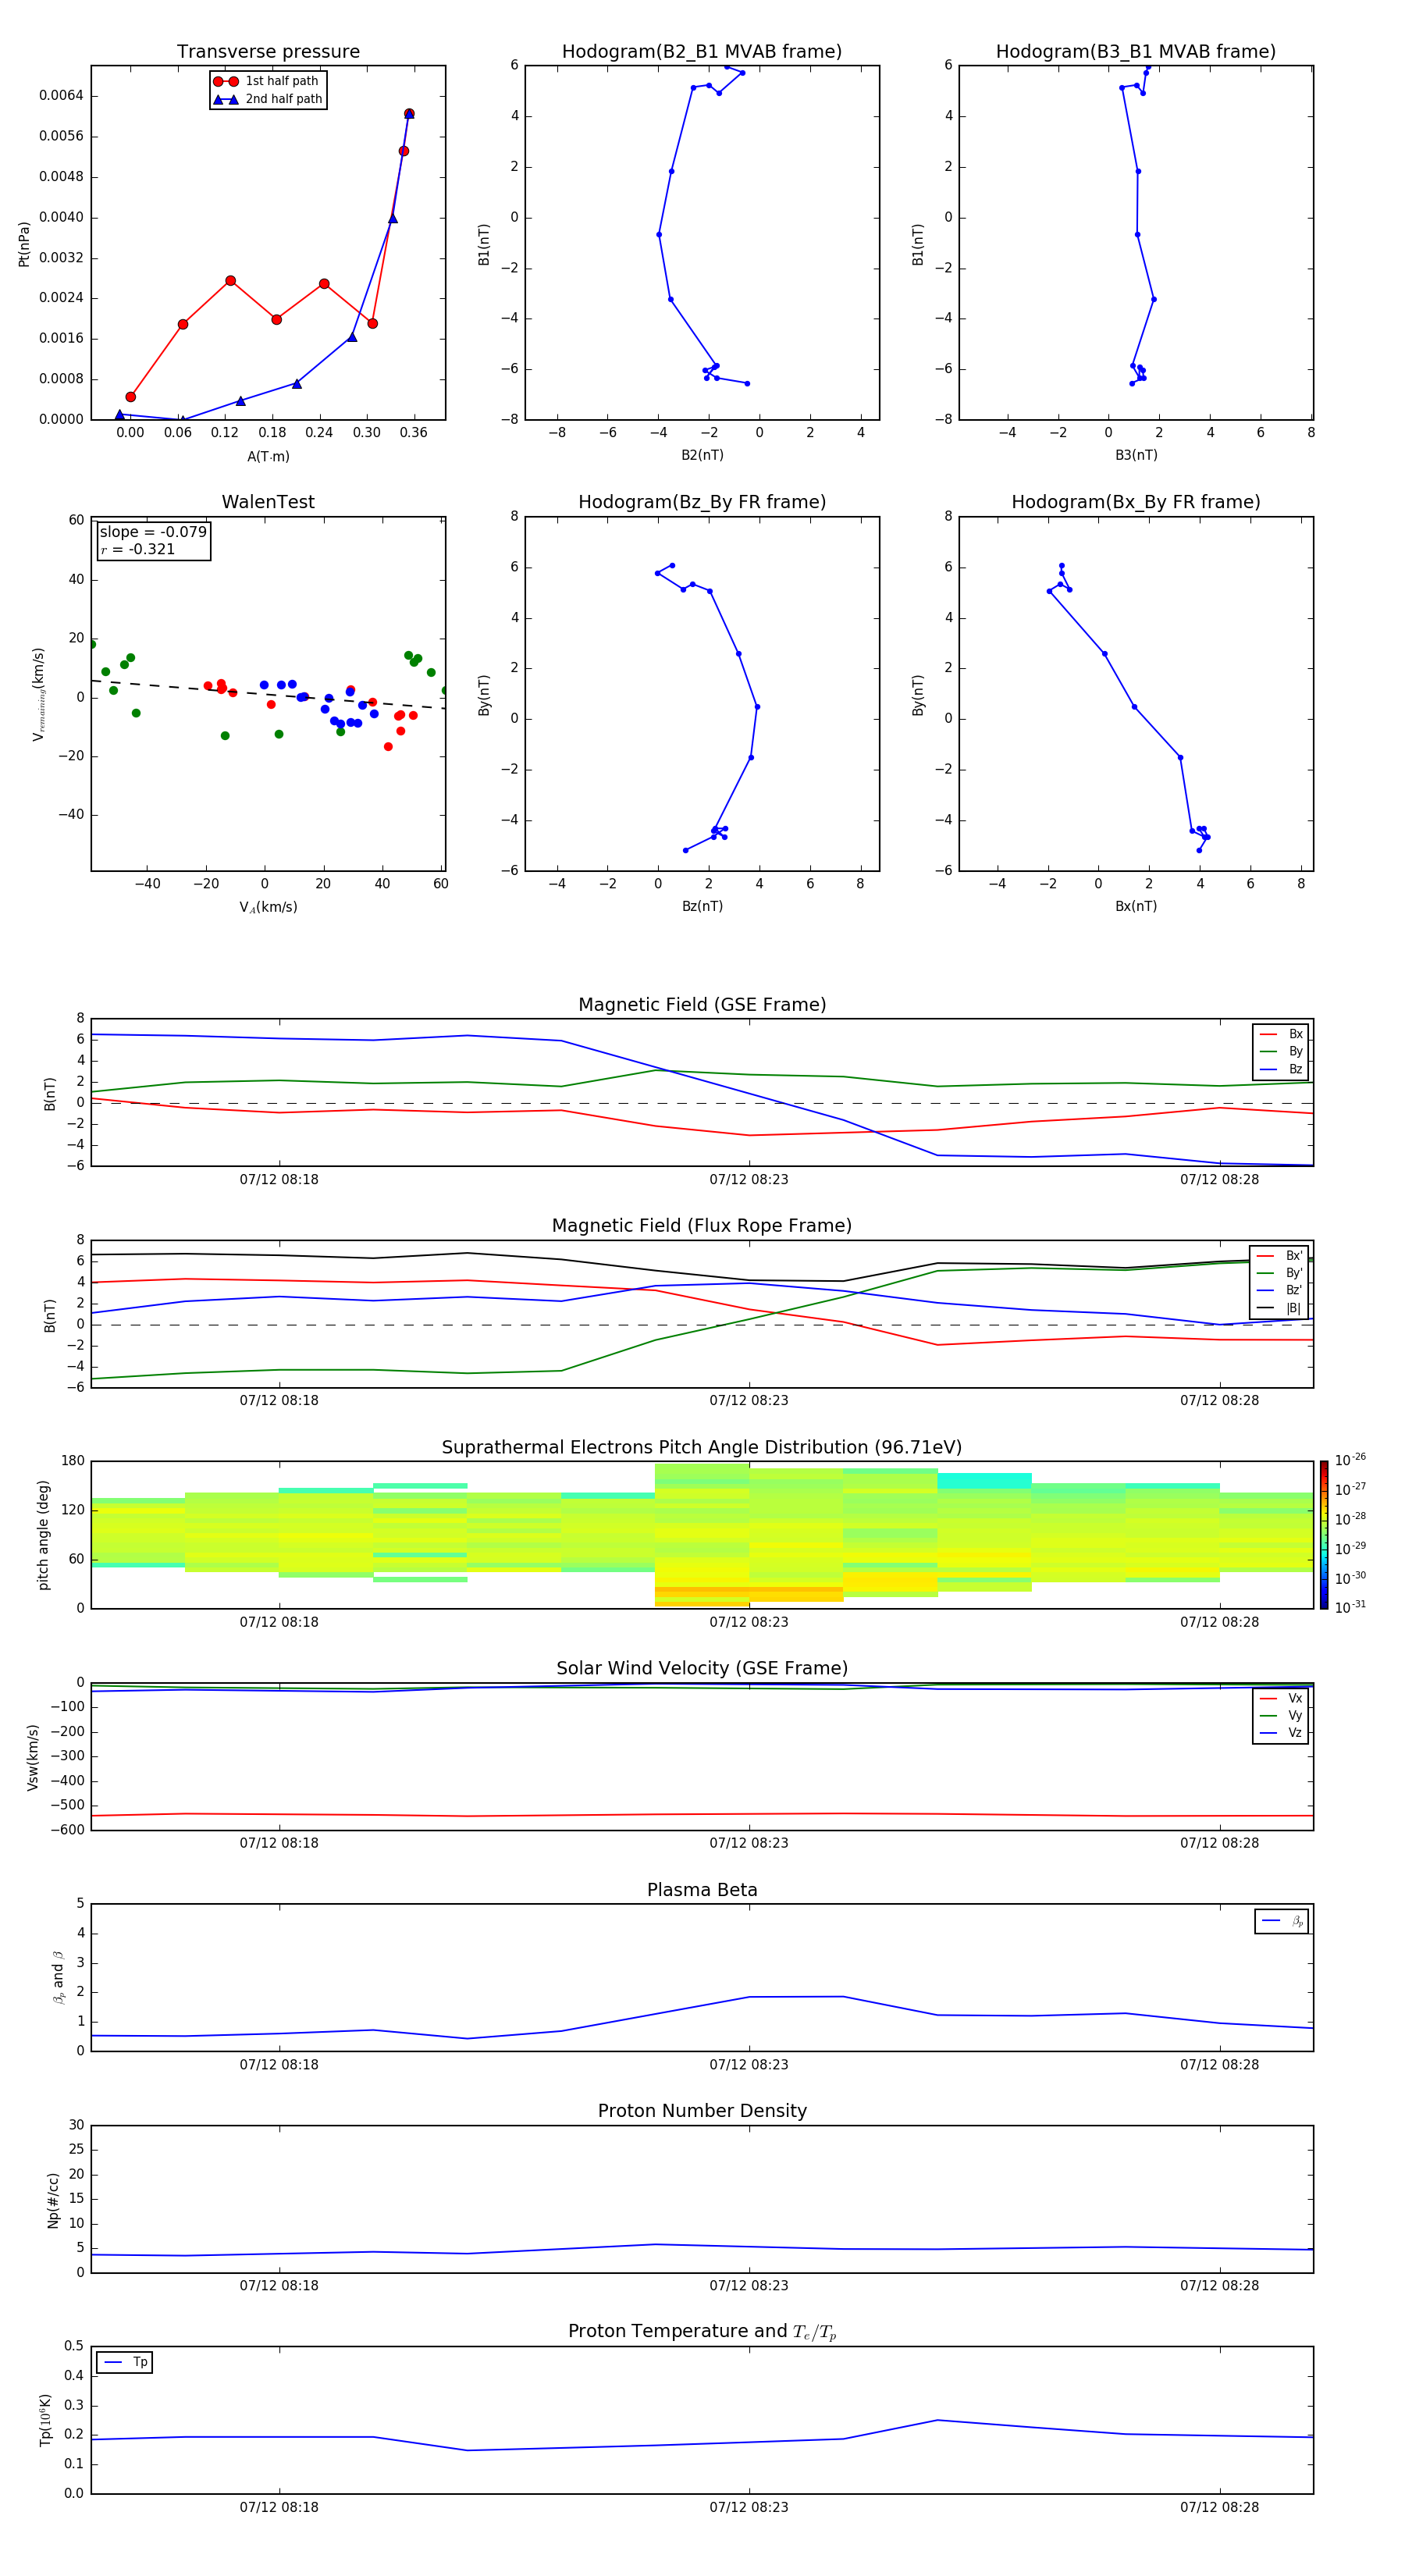Click the "Magnetic Field (GSE Frame)" title
The width and height of the screenshot is (1405, 2576).
pos(702,1005)
